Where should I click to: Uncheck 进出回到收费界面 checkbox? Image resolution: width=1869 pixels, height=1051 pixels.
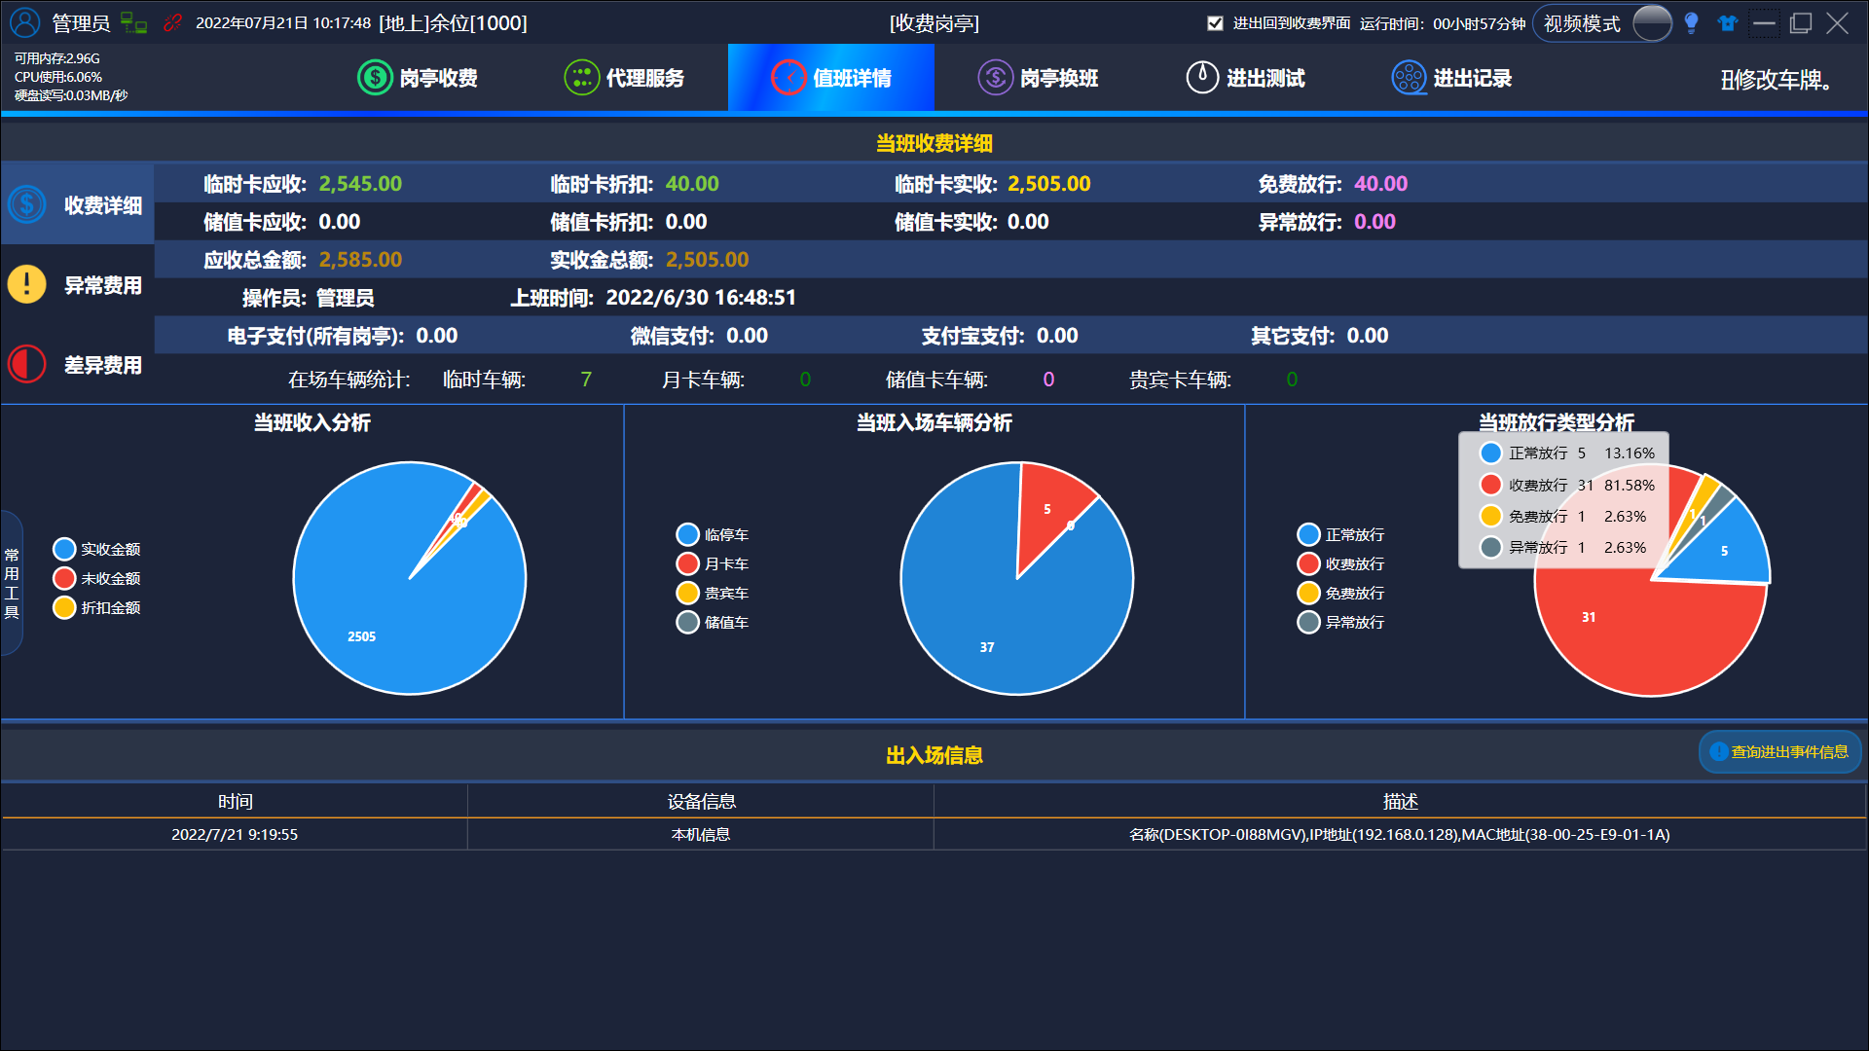pyautogui.click(x=1215, y=23)
